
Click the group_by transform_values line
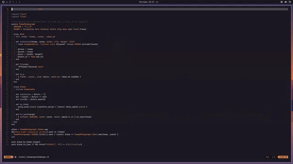point(53,107)
